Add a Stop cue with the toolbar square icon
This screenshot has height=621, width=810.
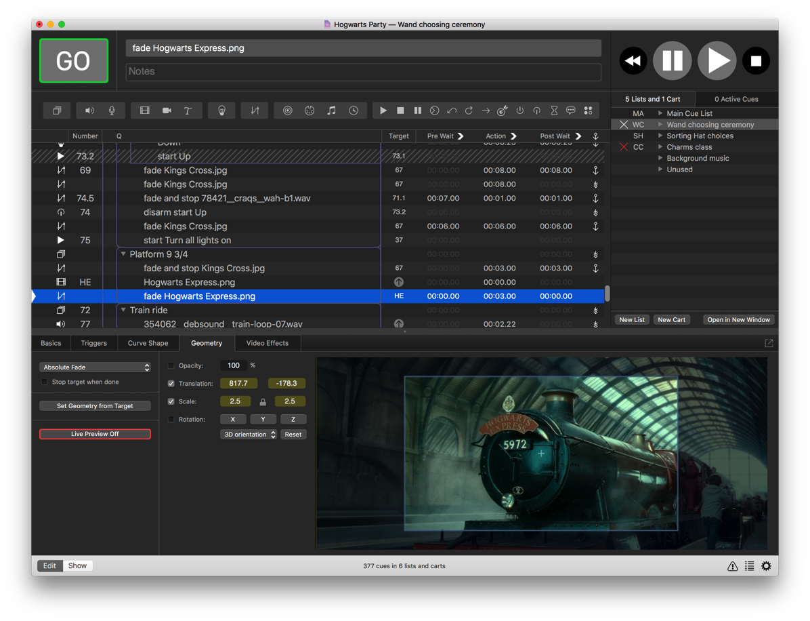pos(400,111)
